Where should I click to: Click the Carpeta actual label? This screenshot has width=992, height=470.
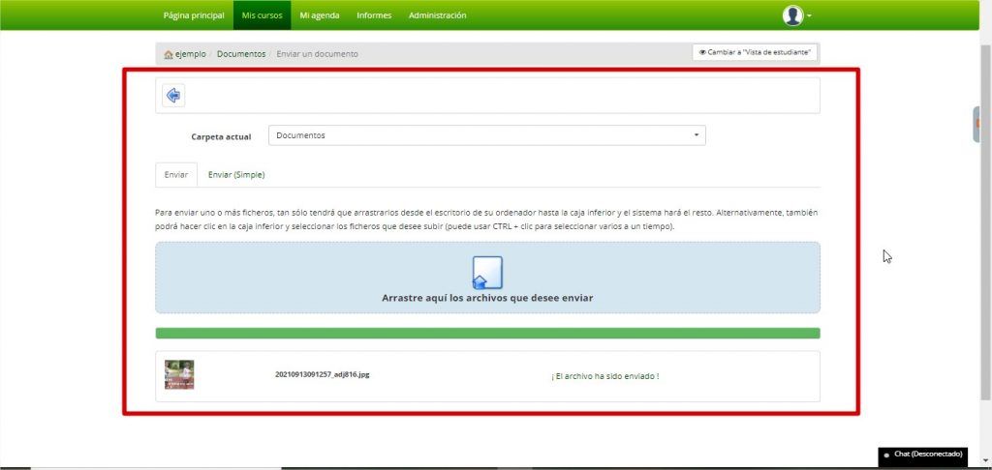[x=221, y=136]
